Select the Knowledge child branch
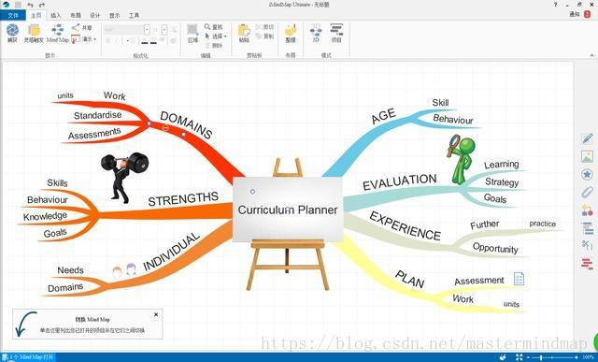This screenshot has height=362, width=598. (x=45, y=216)
